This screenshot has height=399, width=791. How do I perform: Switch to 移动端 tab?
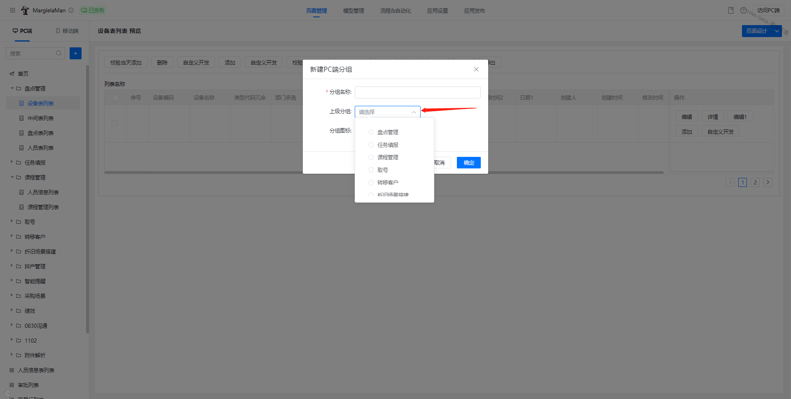pos(67,31)
